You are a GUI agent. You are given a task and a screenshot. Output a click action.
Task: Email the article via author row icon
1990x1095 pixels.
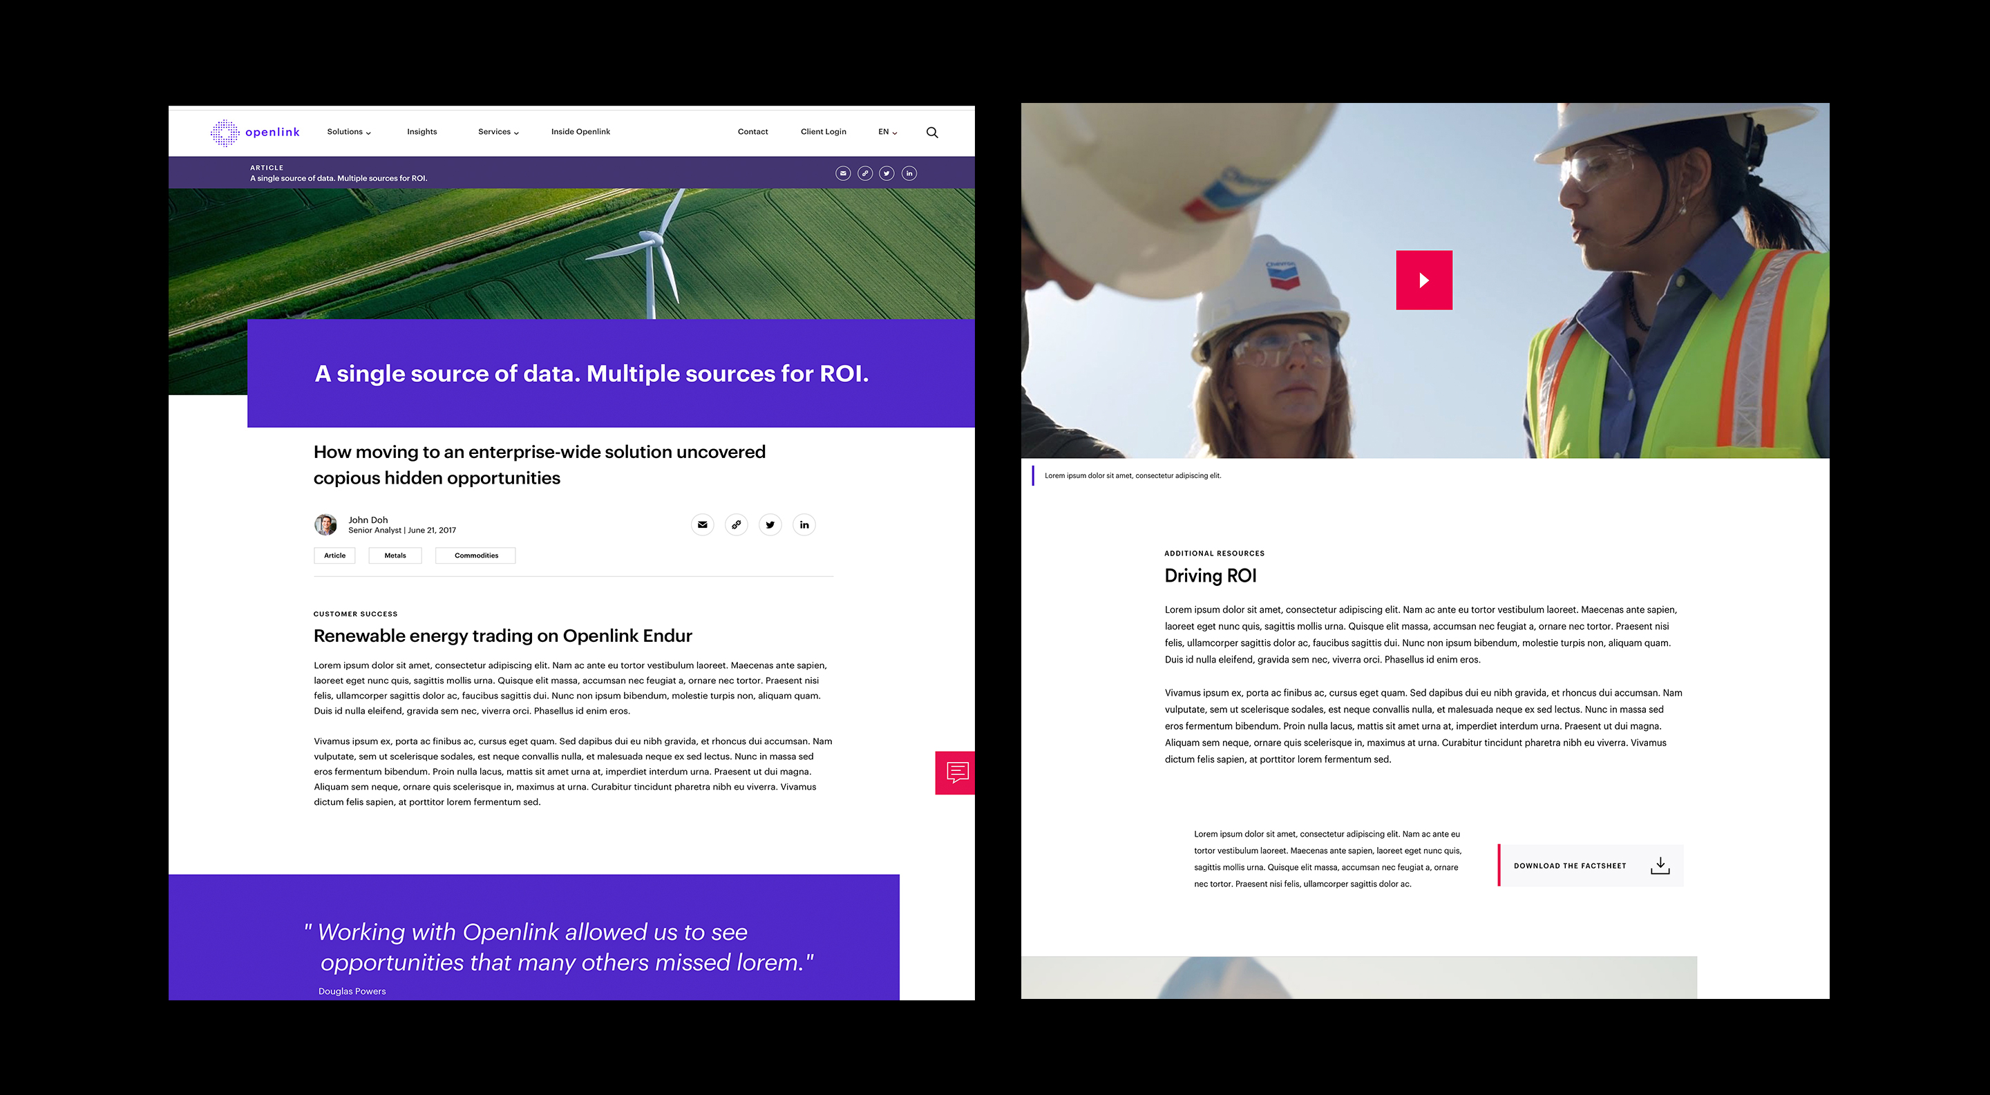[702, 525]
